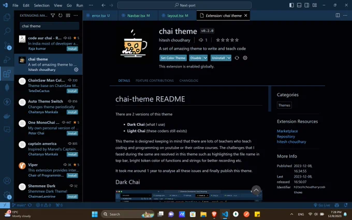
Task: Click the Uninstall button
Action: point(218,58)
